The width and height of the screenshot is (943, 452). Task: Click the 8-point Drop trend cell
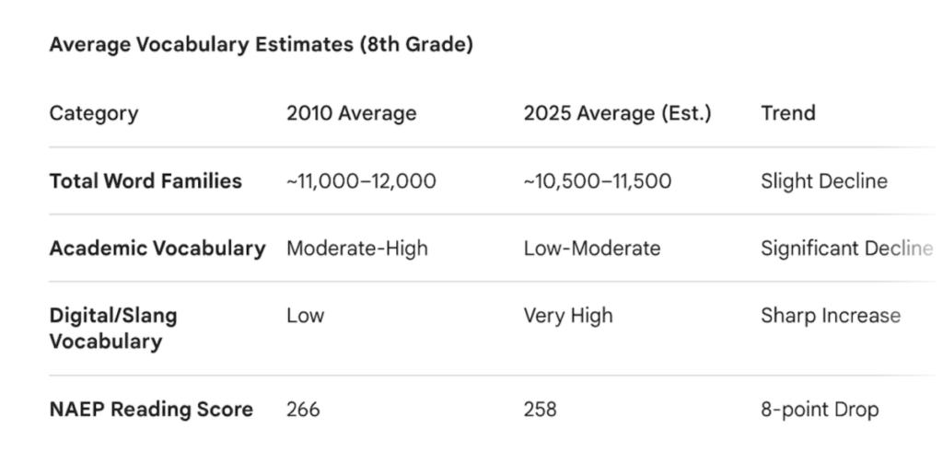point(820,409)
